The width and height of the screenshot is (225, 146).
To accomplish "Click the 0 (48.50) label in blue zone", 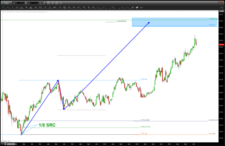I will tap(212, 25).
